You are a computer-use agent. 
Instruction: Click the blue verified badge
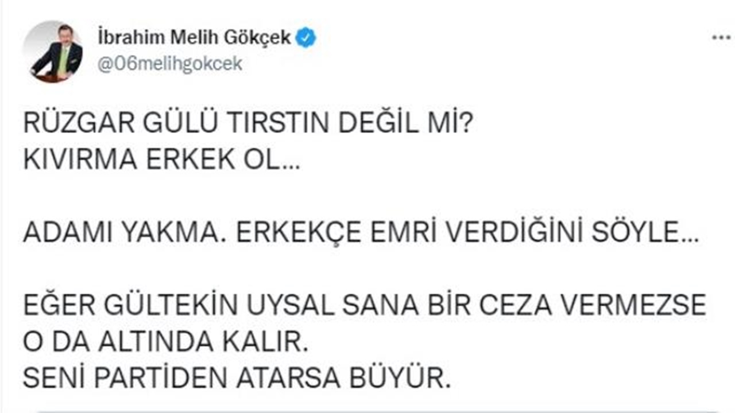coord(306,38)
